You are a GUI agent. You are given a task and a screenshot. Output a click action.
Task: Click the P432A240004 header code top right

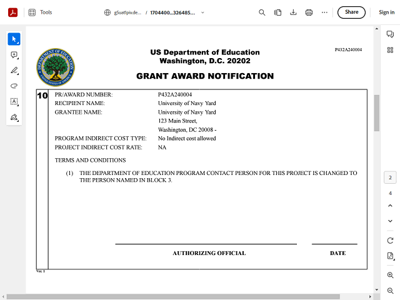[348, 50]
